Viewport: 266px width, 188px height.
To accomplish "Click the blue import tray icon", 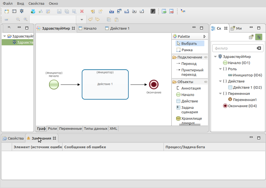I will pos(111,11).
